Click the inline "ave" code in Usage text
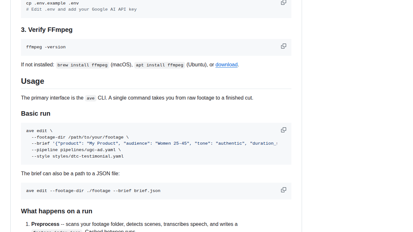Image resolution: width=413 pixels, height=232 pixels. click(x=90, y=98)
